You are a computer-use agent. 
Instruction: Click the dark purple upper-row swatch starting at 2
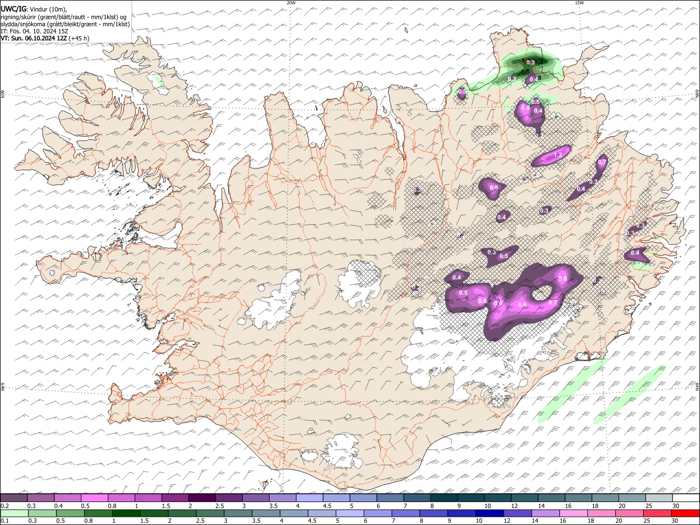[x=202, y=498]
